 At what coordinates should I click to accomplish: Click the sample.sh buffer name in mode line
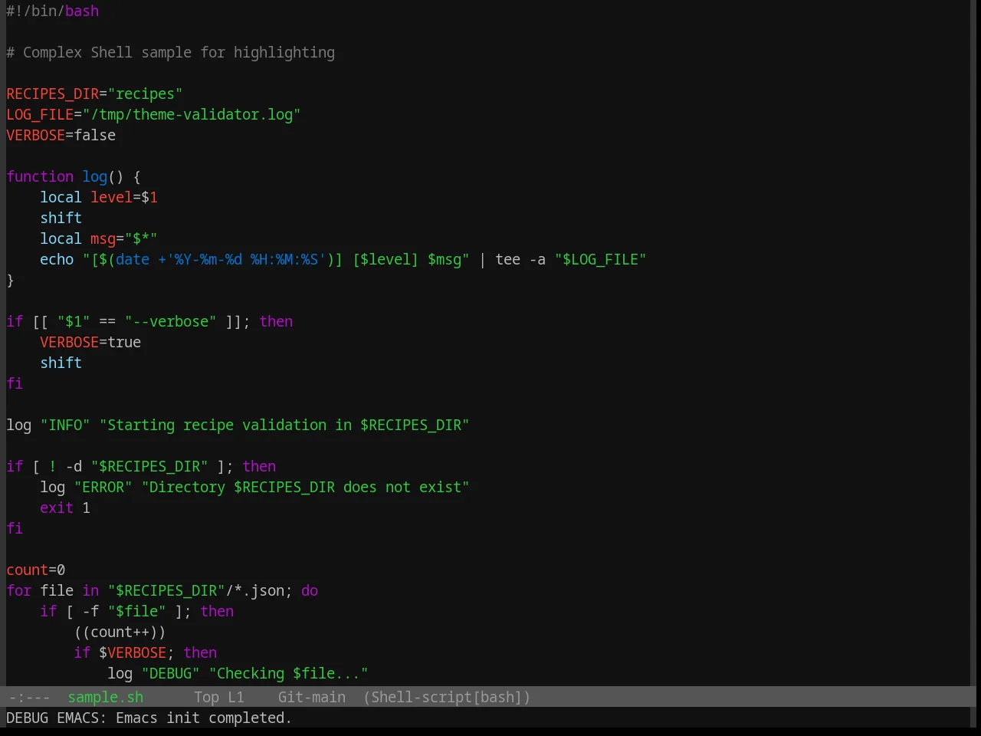click(105, 697)
